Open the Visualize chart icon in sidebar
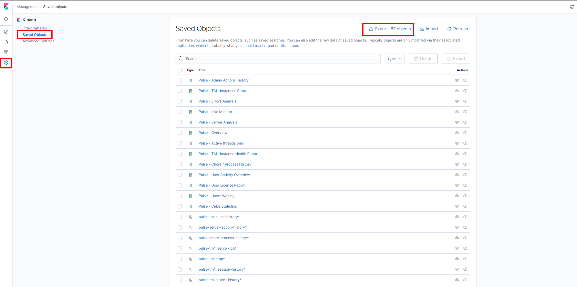 6,42
